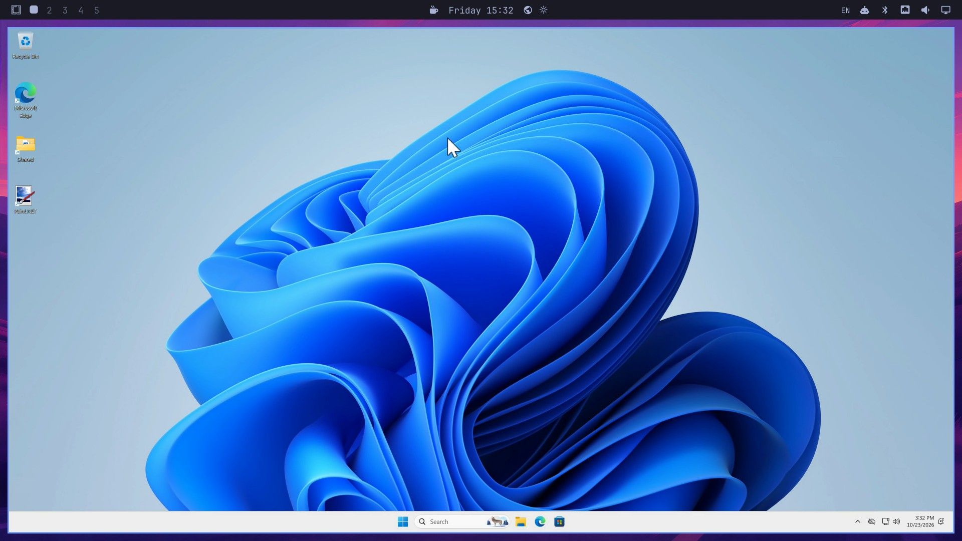Open the 3:32 PM clock and calendar
This screenshot has width=962, height=541.
(x=920, y=521)
